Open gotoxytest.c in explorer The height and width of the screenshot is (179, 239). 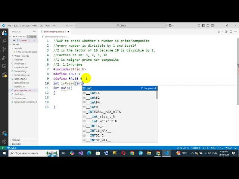pos(23,79)
